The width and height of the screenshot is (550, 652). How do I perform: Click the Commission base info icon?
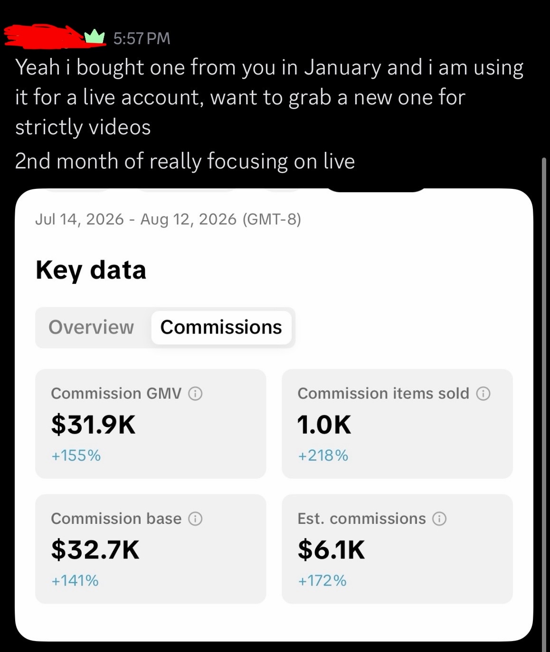pyautogui.click(x=195, y=519)
